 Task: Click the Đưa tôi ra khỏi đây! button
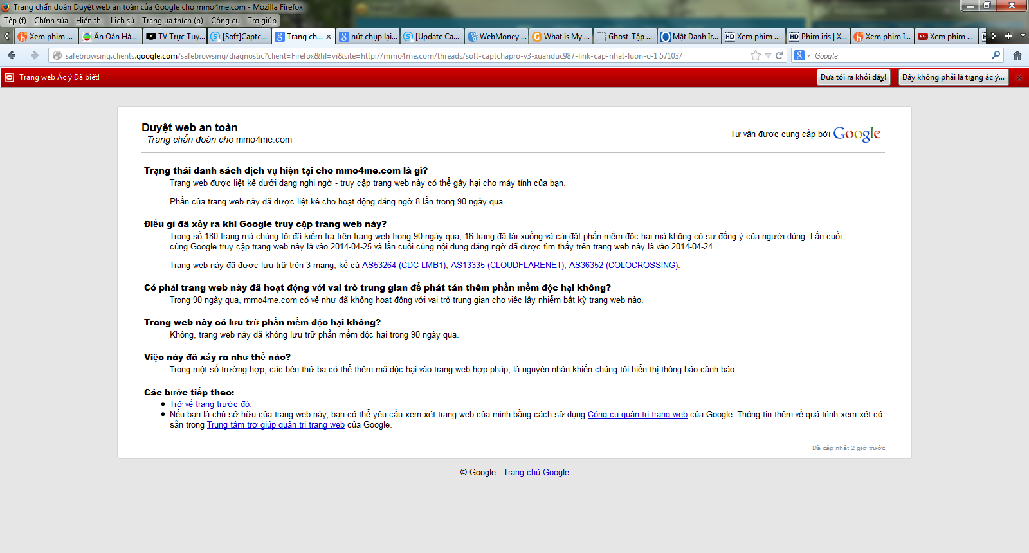tap(853, 77)
